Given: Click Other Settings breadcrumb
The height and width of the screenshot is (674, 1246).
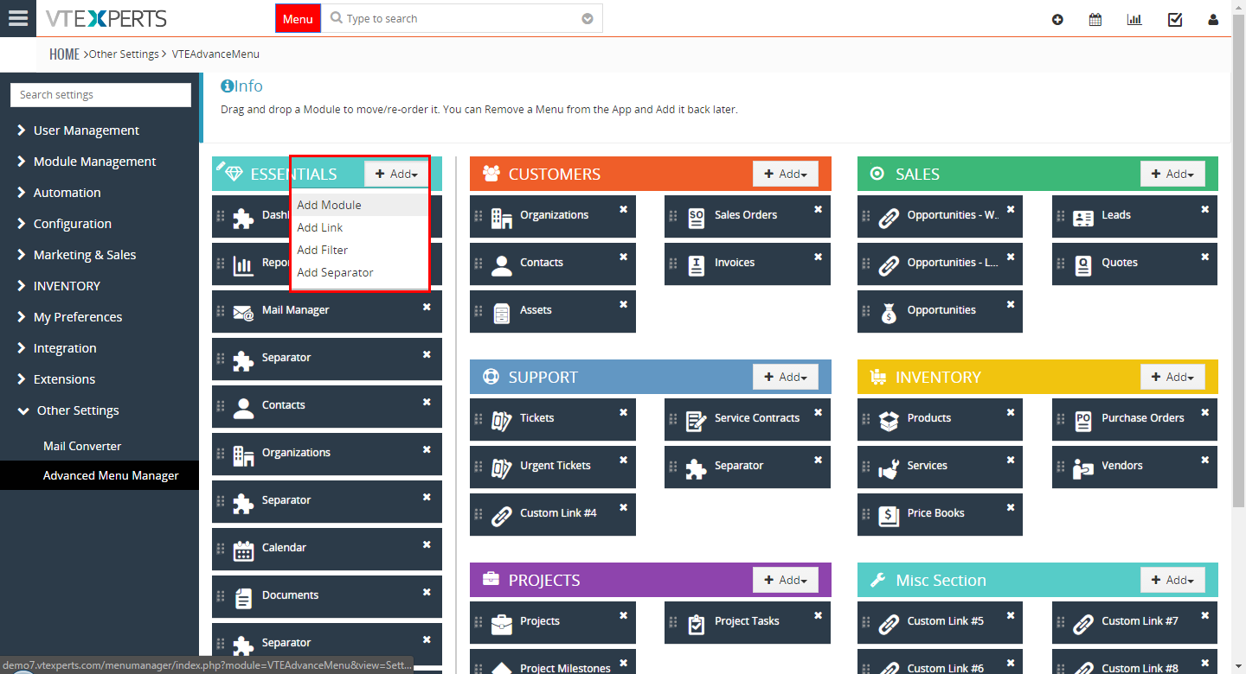Looking at the screenshot, I should (124, 54).
